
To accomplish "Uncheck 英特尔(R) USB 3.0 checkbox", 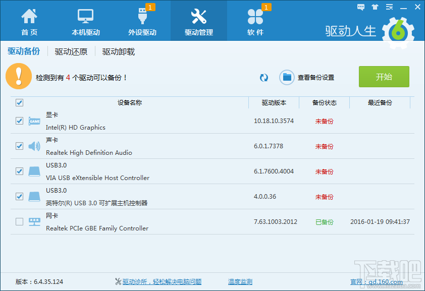I will (19, 196).
